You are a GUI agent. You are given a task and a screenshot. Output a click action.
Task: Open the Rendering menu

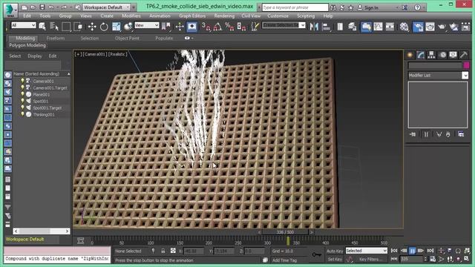click(224, 16)
